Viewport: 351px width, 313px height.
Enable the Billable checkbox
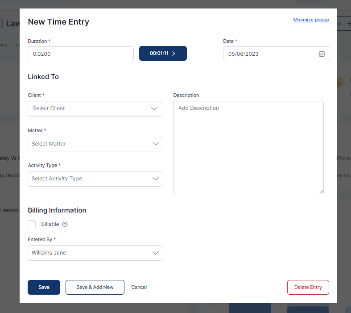coord(32,224)
